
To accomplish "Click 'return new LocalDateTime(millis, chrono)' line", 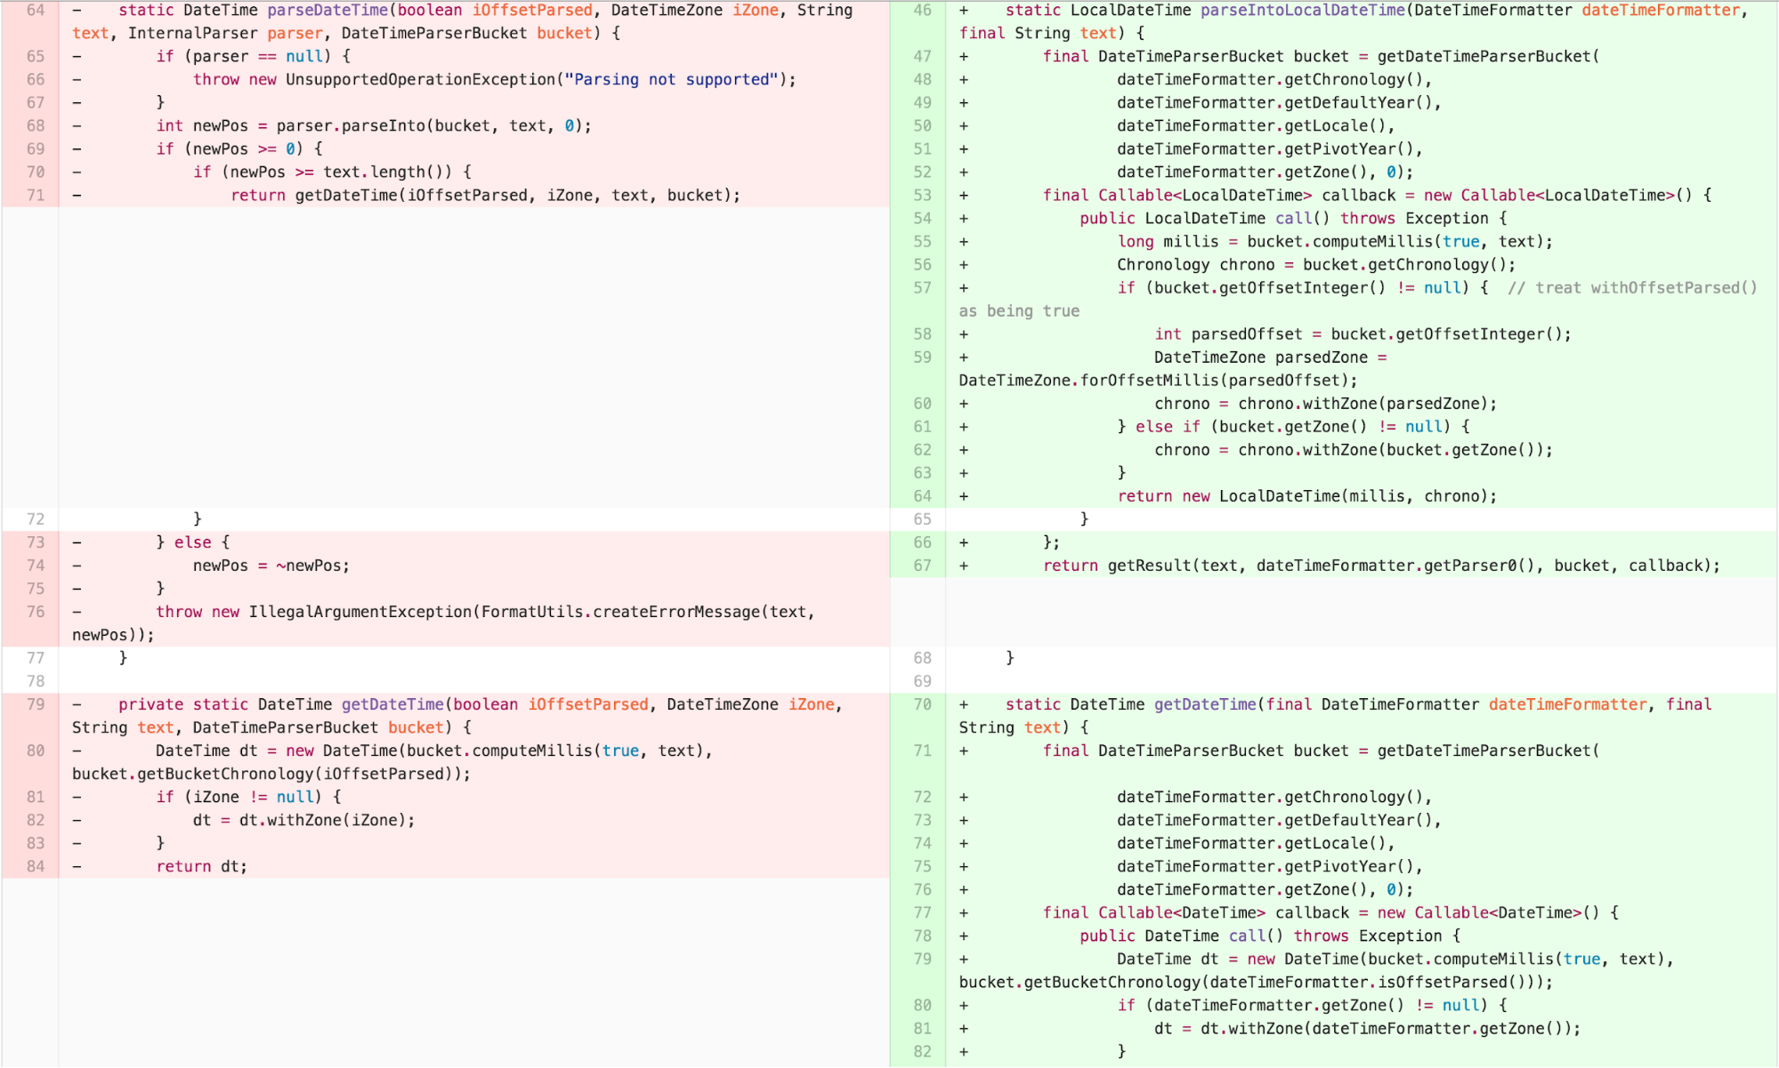I will (1307, 496).
